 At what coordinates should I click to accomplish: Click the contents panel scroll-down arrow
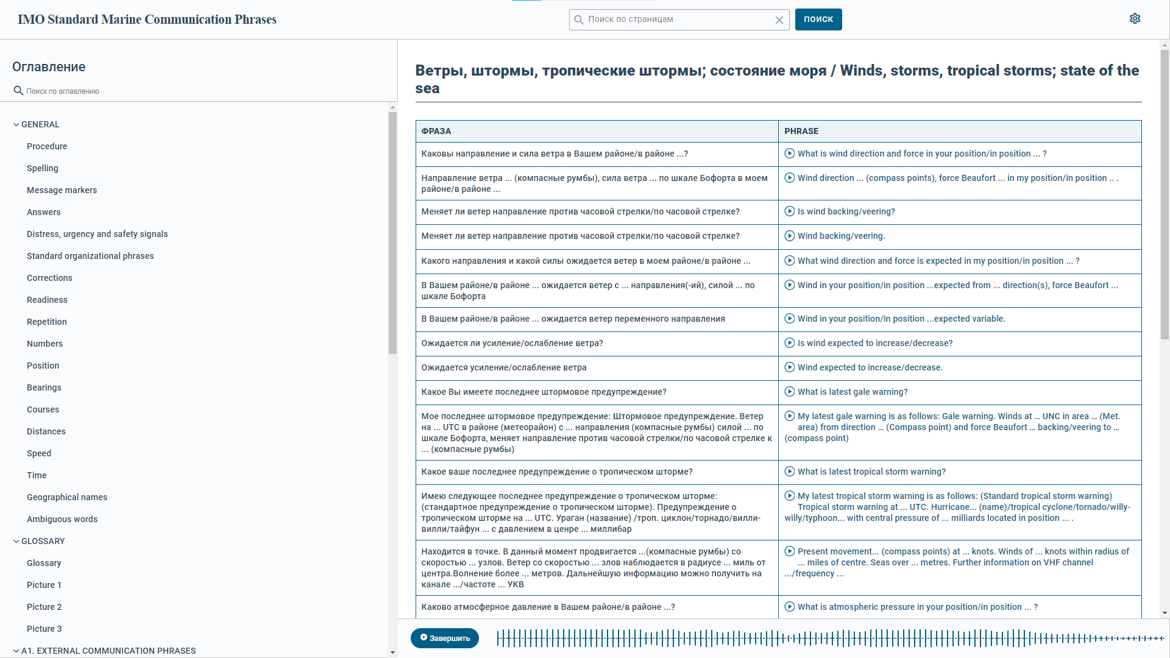(392, 652)
